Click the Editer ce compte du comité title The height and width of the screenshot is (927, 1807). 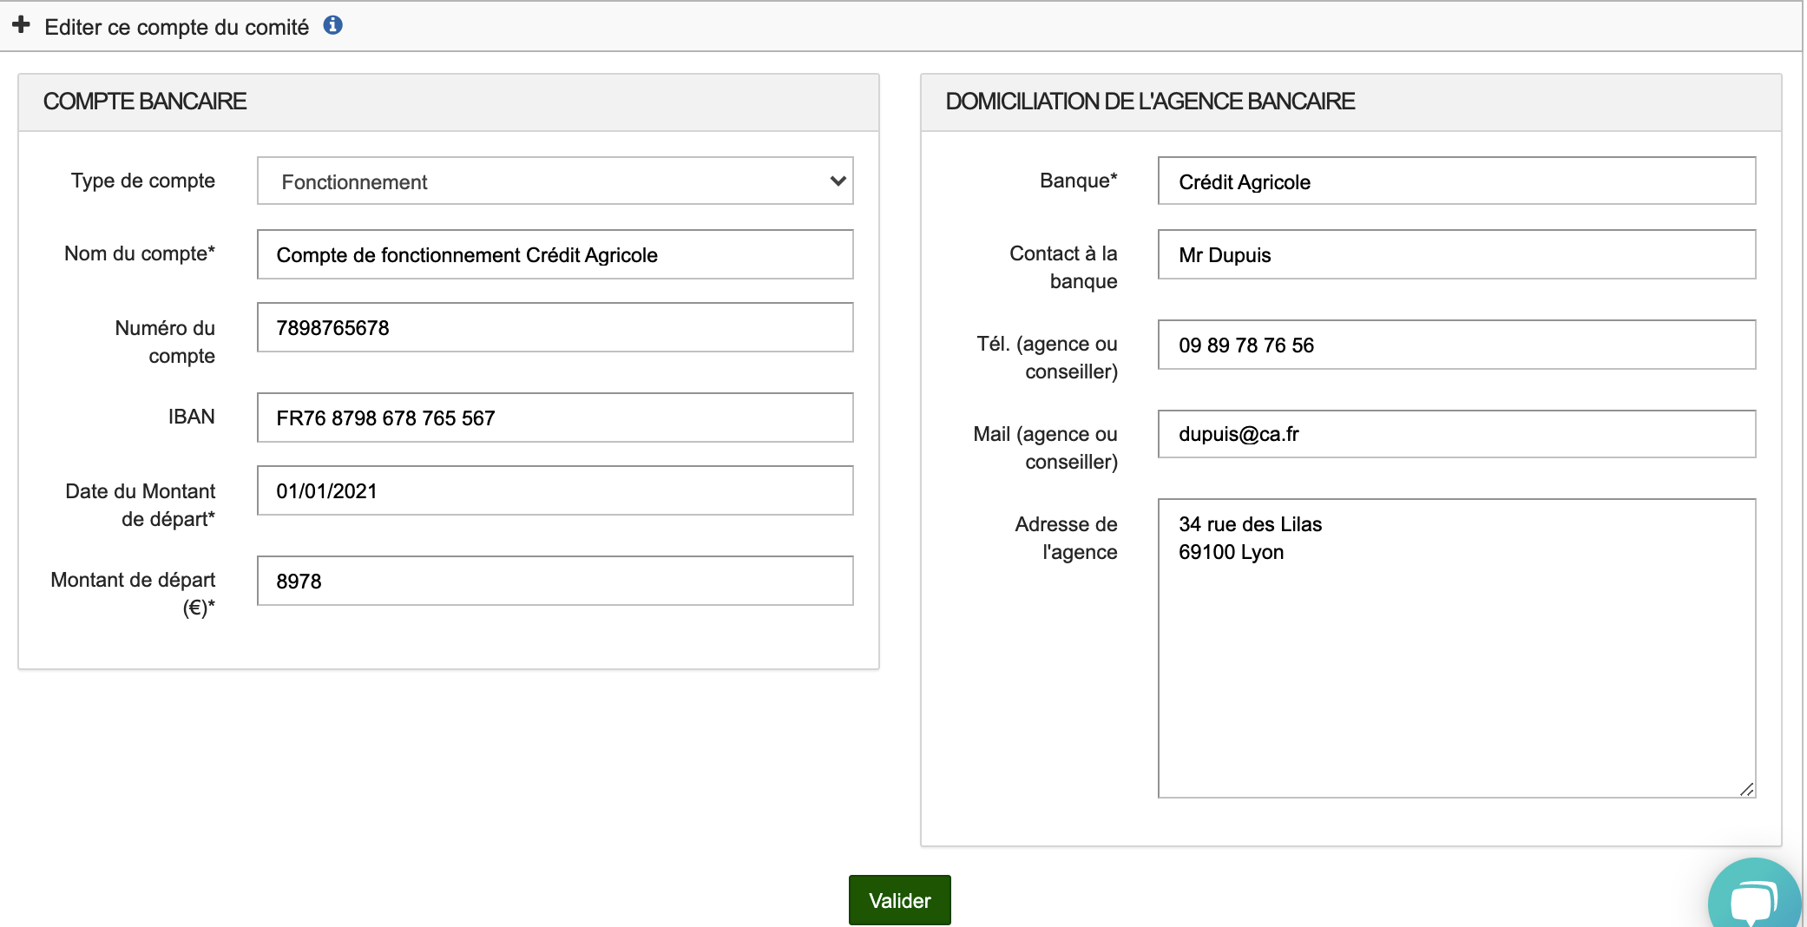click(x=176, y=27)
